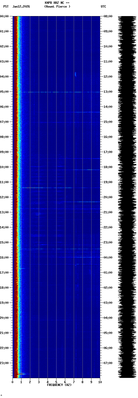Click the 22:00 UTC time label

tap(108, 227)
